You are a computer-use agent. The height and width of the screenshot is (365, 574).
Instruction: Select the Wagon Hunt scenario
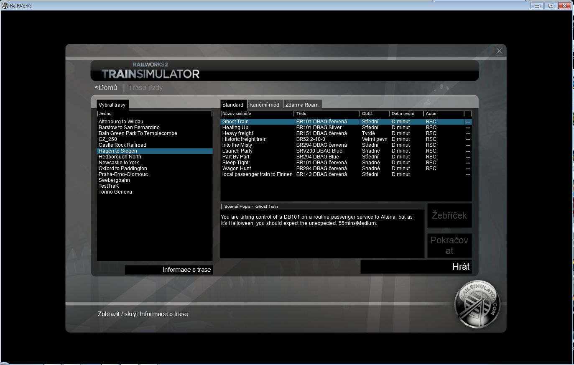[346, 168]
